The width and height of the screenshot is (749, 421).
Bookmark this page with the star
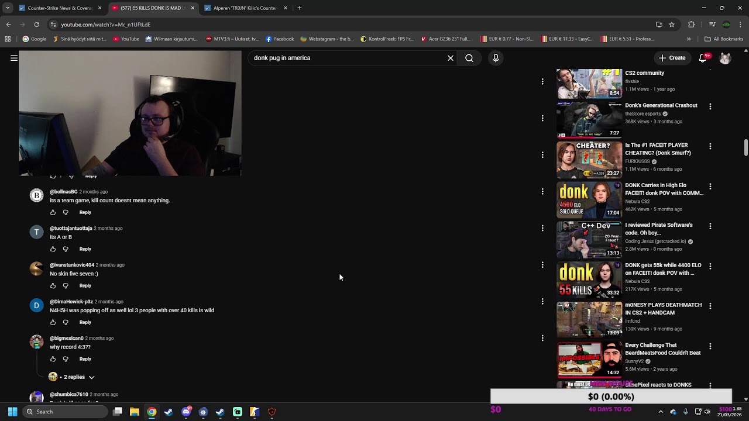point(672,25)
